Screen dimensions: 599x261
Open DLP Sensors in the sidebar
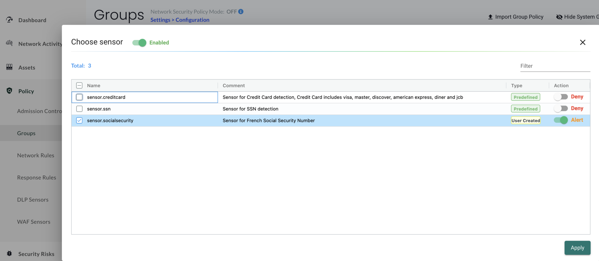pos(33,200)
